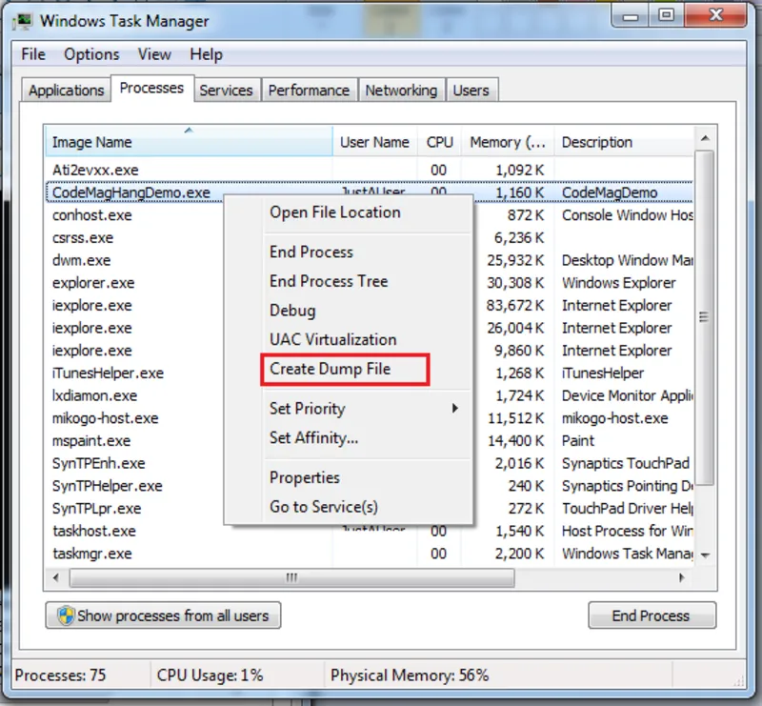
Task: Select the Processes tab
Action: (151, 88)
